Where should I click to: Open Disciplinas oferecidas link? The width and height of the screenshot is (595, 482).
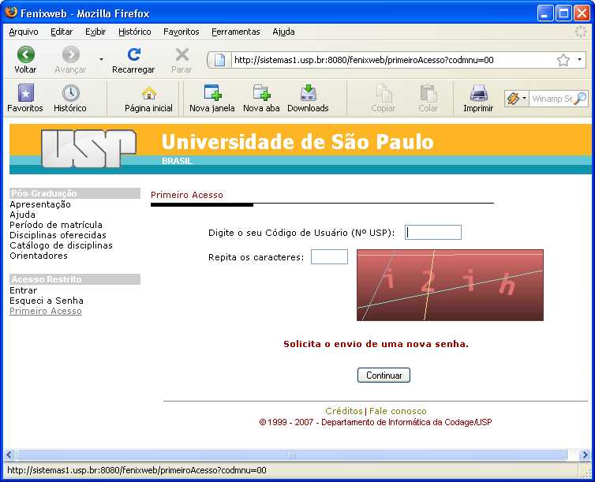[x=58, y=235]
